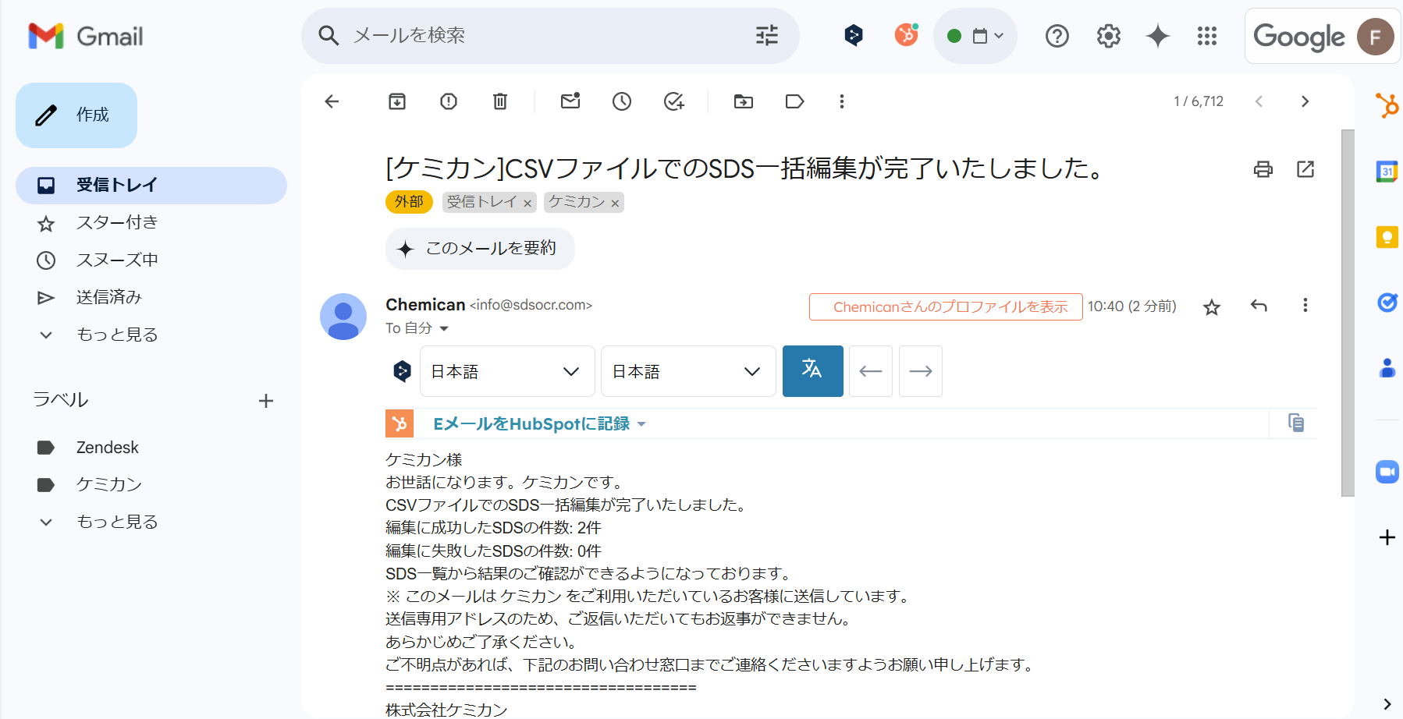Open Gemini sparkle icon in header
Screen dimensions: 1403x719
pos(1158,36)
